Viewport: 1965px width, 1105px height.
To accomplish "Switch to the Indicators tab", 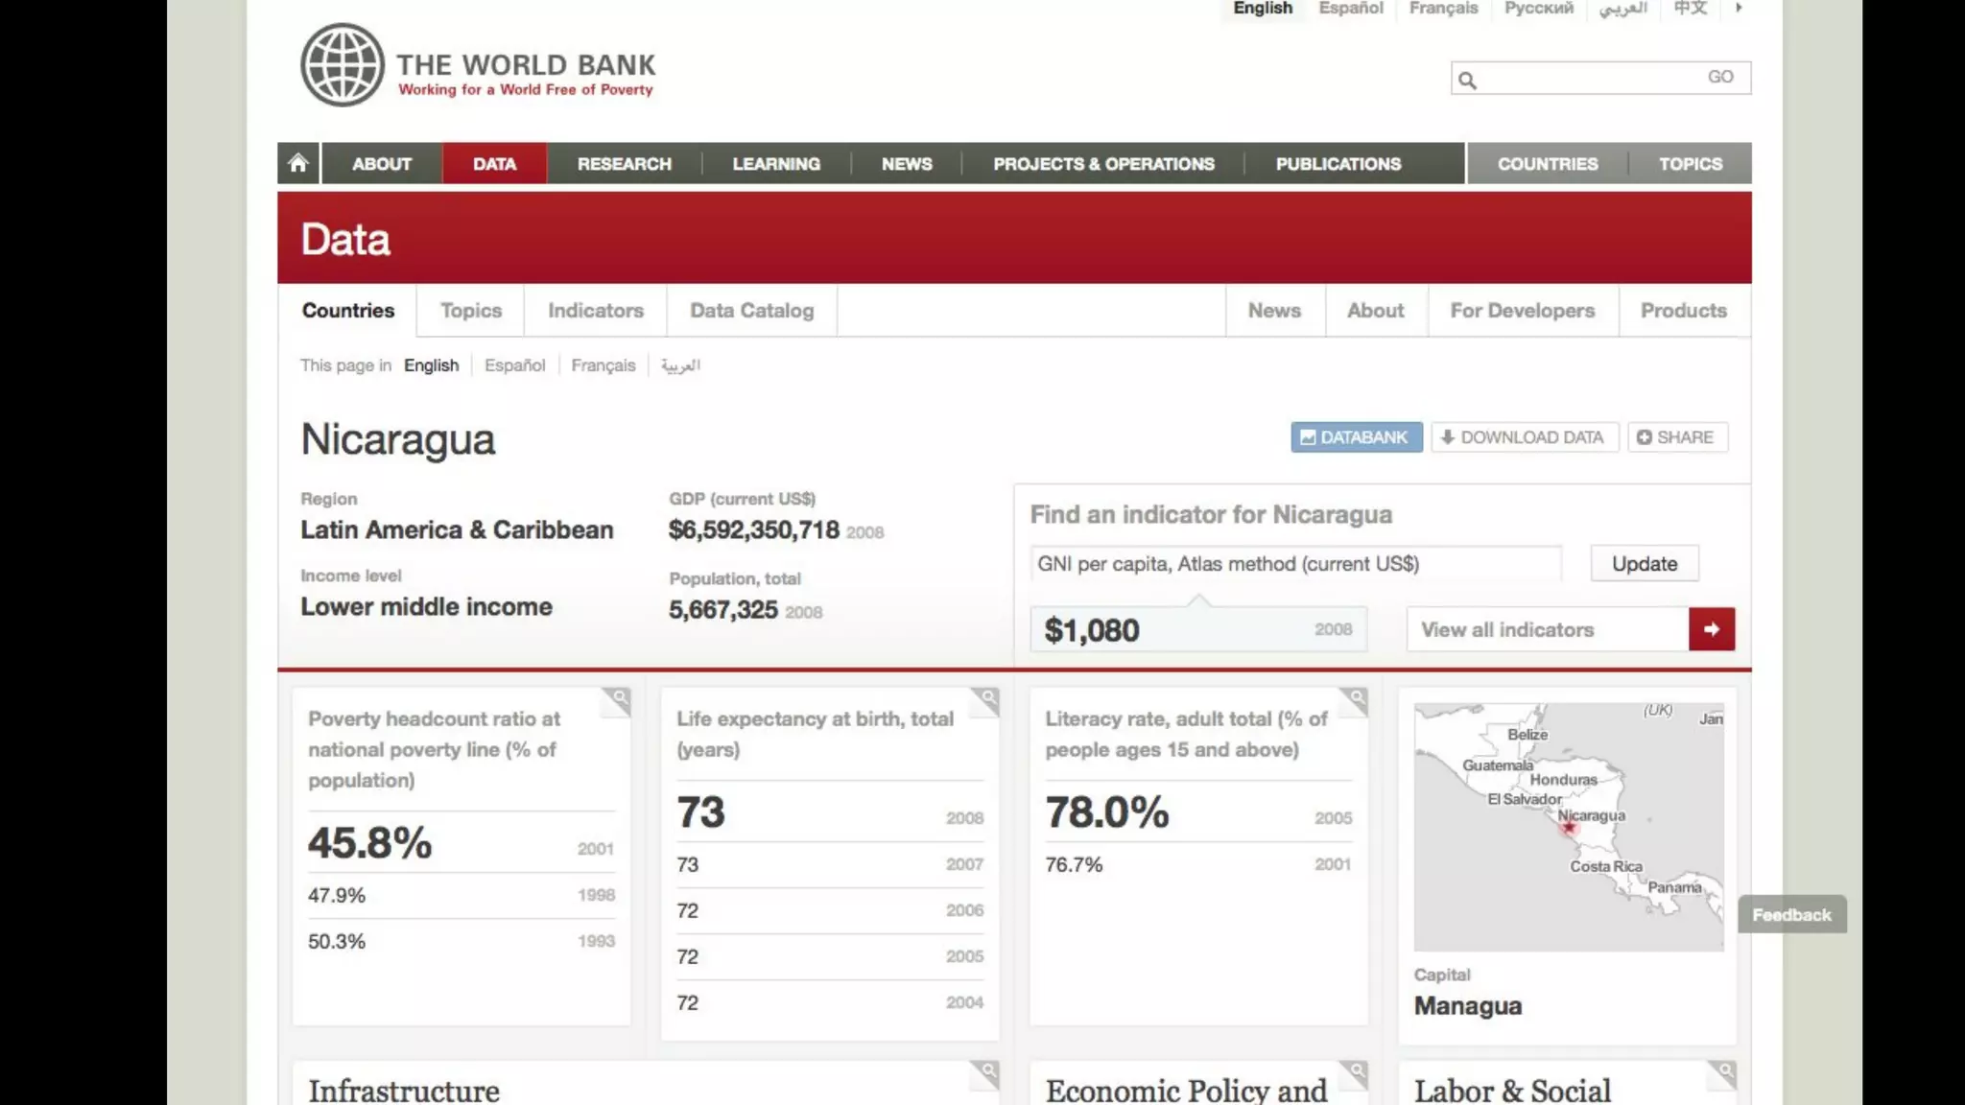I will [x=595, y=311].
